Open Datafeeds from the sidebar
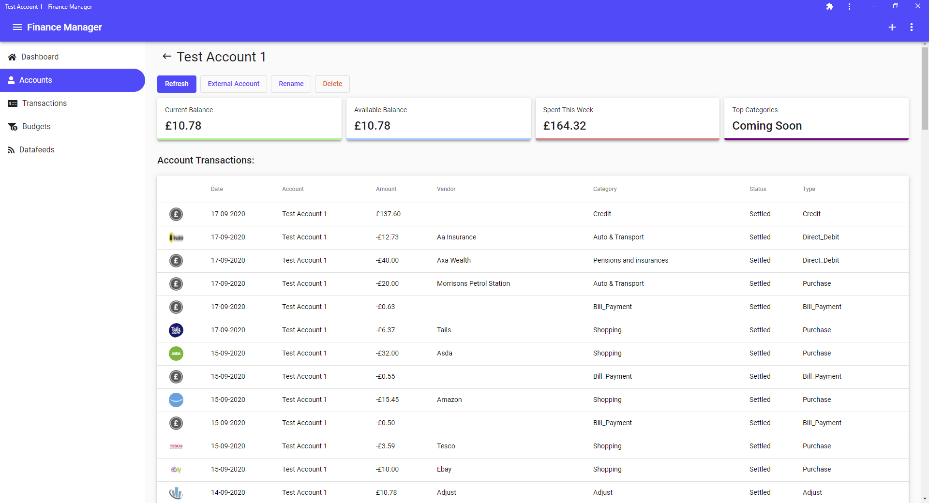 pos(37,150)
